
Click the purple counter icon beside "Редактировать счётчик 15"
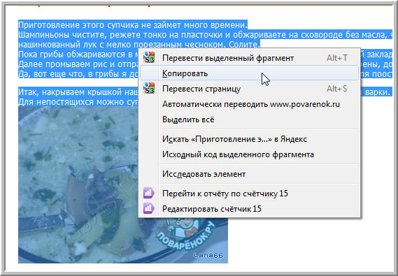pyautogui.click(x=149, y=209)
